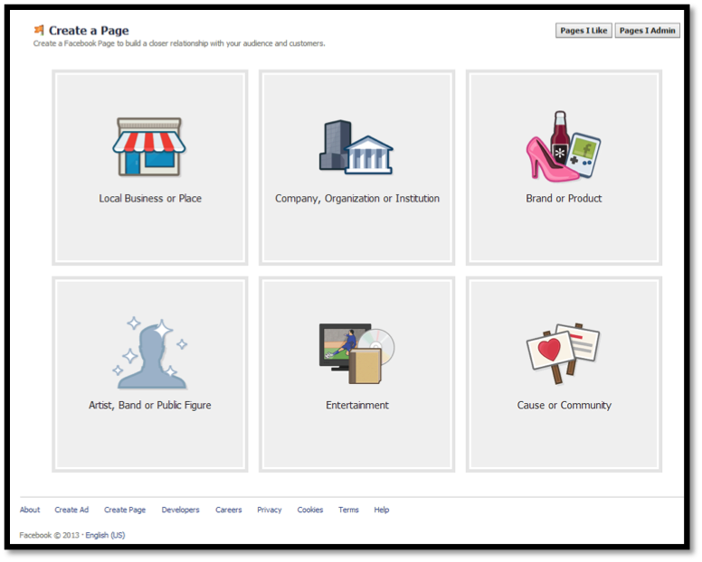
Task: Open the Careers footer link
Action: [x=228, y=510]
